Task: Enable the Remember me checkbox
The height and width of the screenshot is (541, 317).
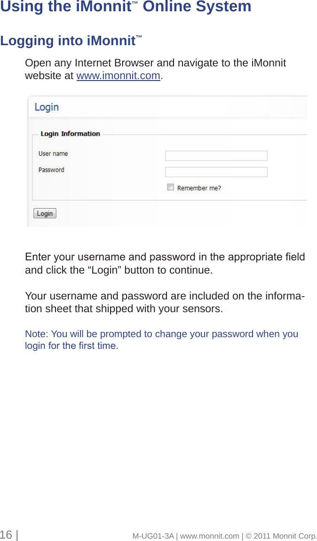Action: click(x=171, y=187)
